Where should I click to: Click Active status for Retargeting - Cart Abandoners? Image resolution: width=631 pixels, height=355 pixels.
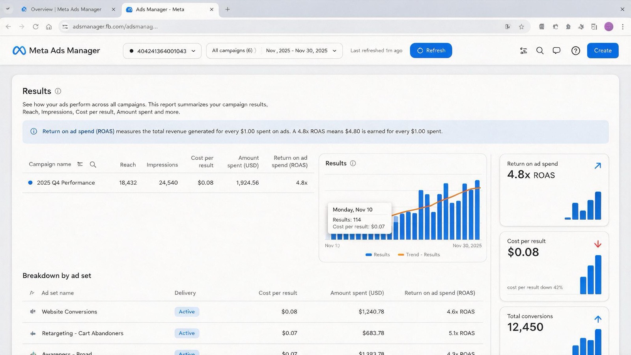(x=187, y=333)
